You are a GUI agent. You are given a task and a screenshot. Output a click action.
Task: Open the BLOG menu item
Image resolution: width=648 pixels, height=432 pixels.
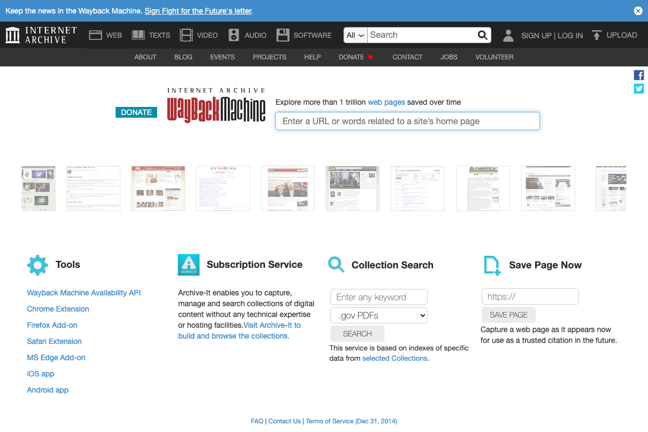pyautogui.click(x=184, y=57)
